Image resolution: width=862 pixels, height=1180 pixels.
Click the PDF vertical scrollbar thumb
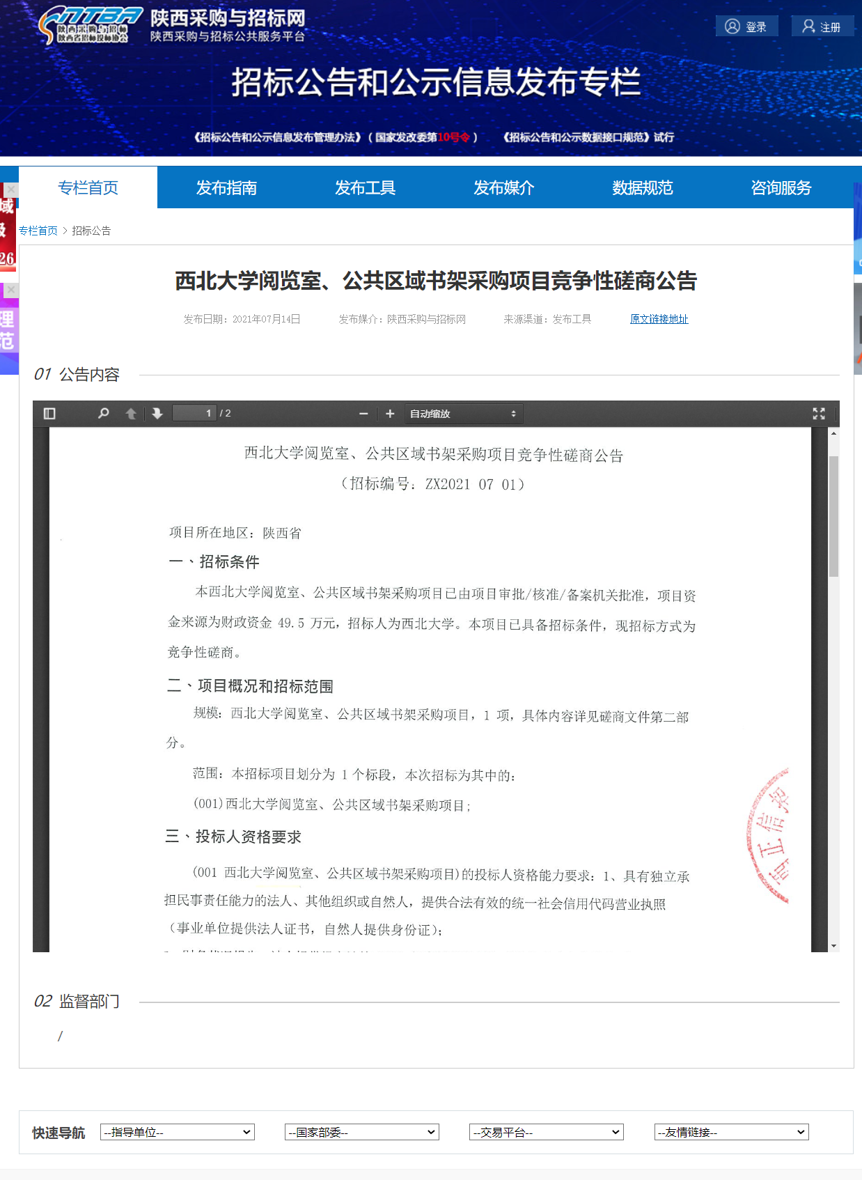tap(833, 515)
